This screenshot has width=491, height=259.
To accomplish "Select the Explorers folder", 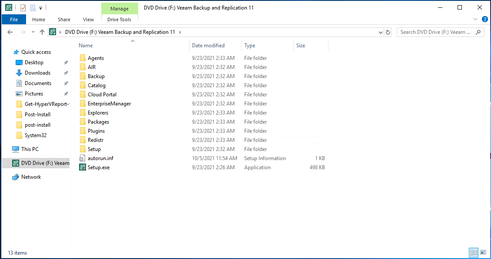I will [x=98, y=113].
